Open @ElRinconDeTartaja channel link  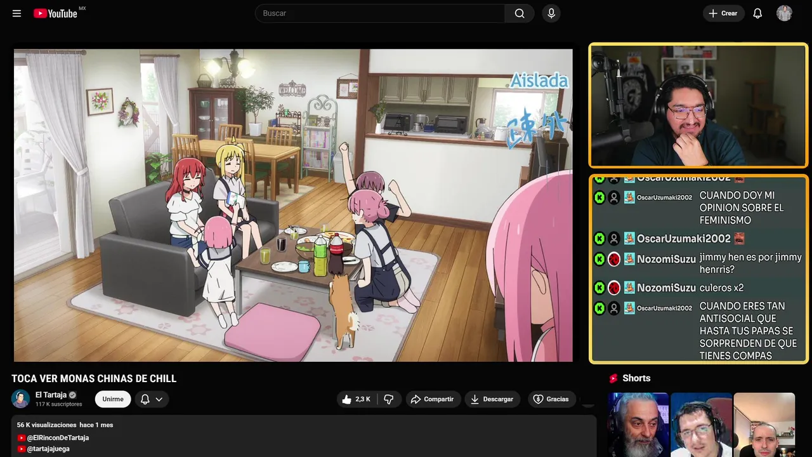[58, 438]
